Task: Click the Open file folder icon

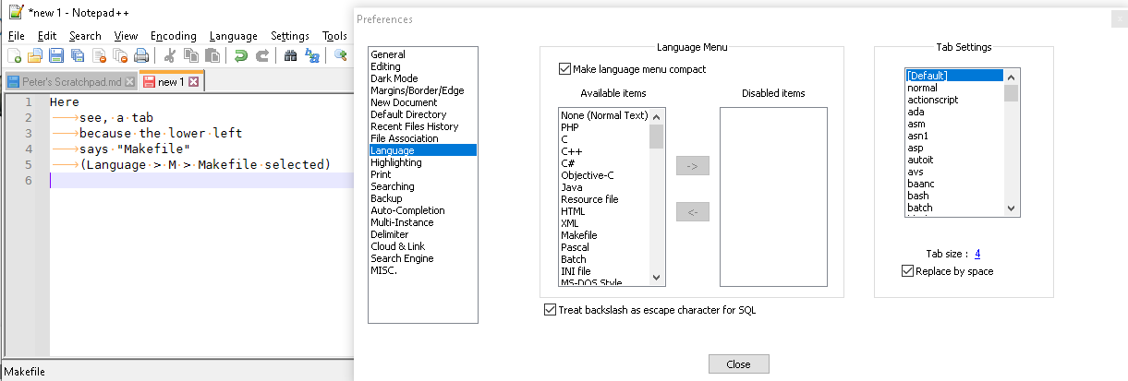Action: click(35, 55)
